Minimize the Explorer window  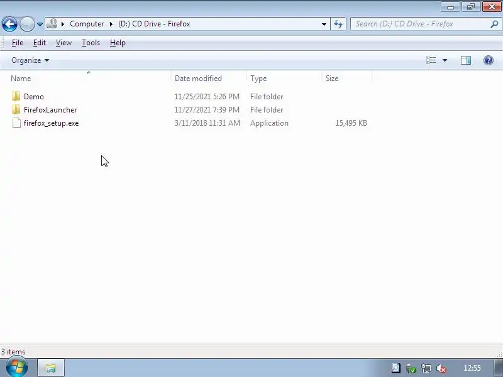(x=450, y=7)
